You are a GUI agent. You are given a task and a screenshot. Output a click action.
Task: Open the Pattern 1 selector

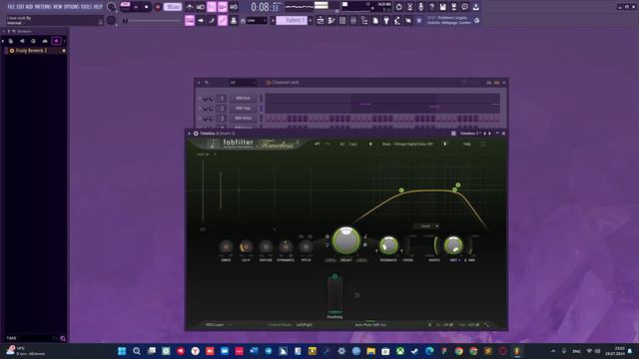tap(292, 20)
